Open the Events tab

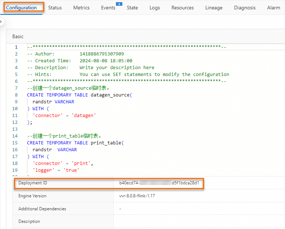[x=108, y=8]
